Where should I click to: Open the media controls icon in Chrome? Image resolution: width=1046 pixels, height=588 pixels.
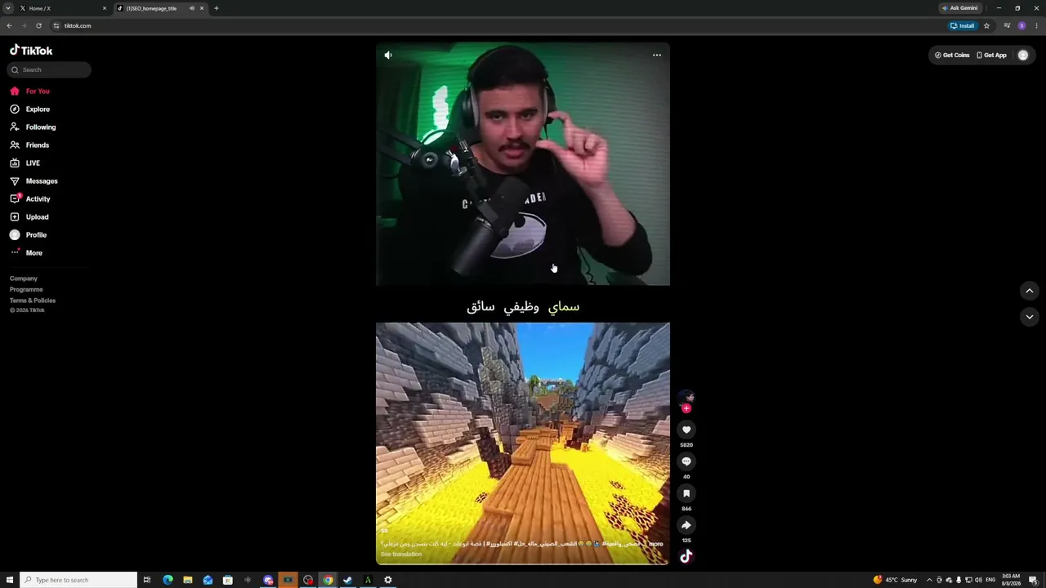(x=1008, y=26)
